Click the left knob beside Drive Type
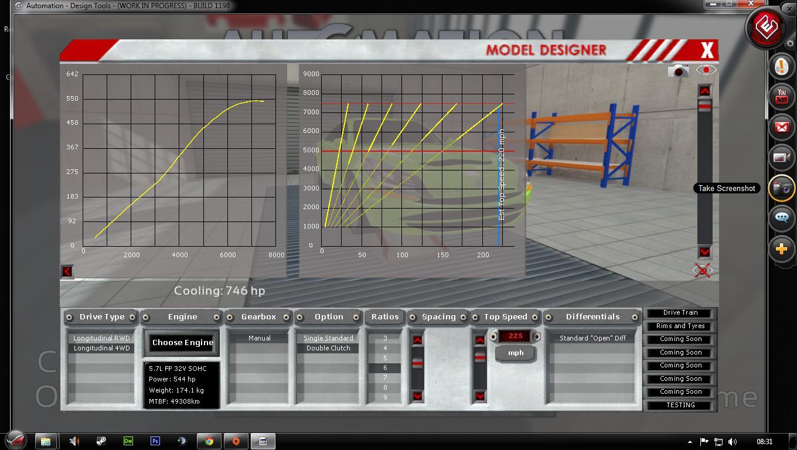Screen dimensions: 797x450 tap(69, 317)
